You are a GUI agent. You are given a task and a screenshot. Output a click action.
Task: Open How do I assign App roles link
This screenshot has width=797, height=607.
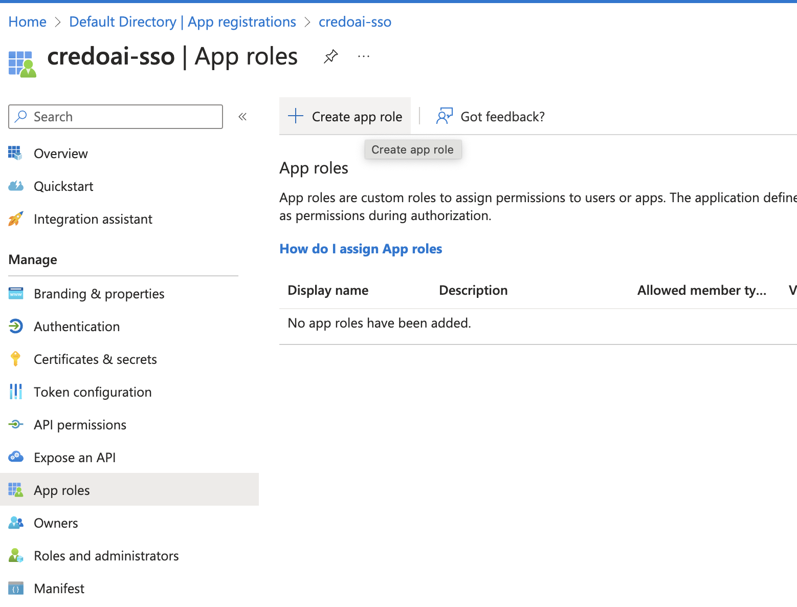(361, 249)
